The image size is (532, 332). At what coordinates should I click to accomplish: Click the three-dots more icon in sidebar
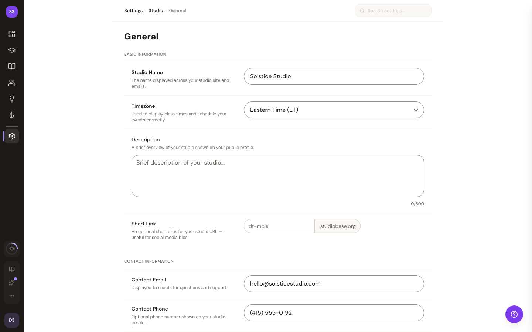pos(12,296)
